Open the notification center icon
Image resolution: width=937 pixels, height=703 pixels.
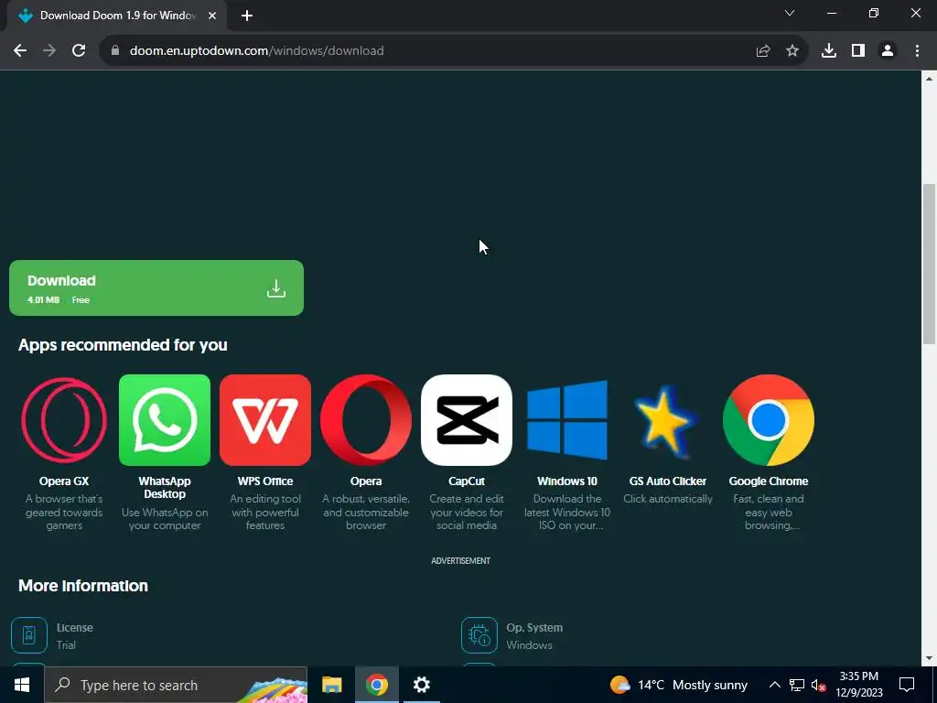[x=907, y=685]
